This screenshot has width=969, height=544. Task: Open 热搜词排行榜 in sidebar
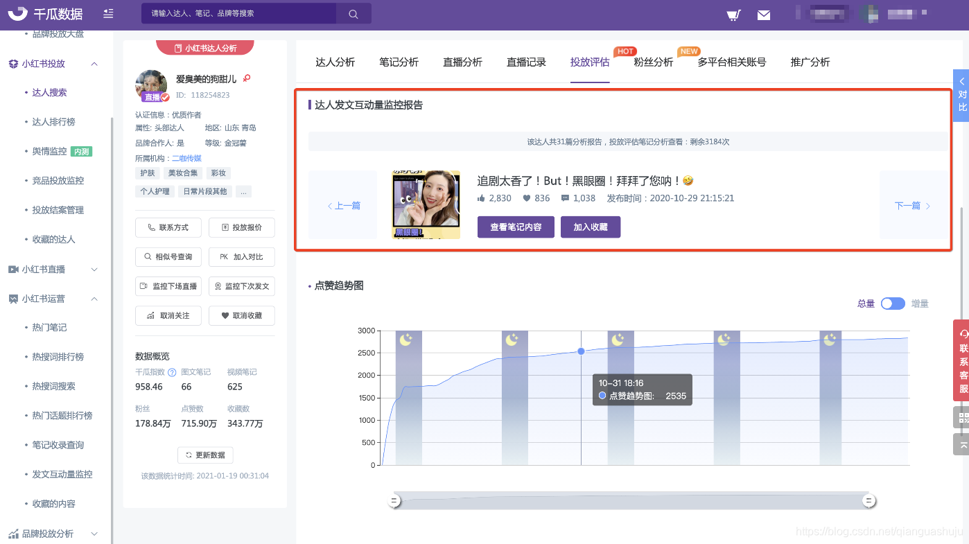58,357
